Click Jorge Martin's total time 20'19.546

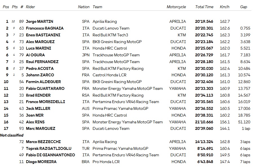pos(204,21)
